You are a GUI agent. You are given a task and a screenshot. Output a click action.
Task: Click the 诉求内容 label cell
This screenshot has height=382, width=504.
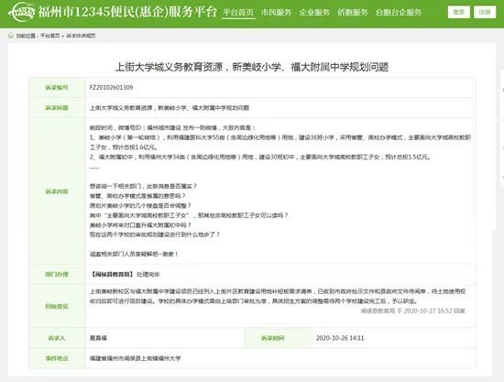pyautogui.click(x=57, y=191)
